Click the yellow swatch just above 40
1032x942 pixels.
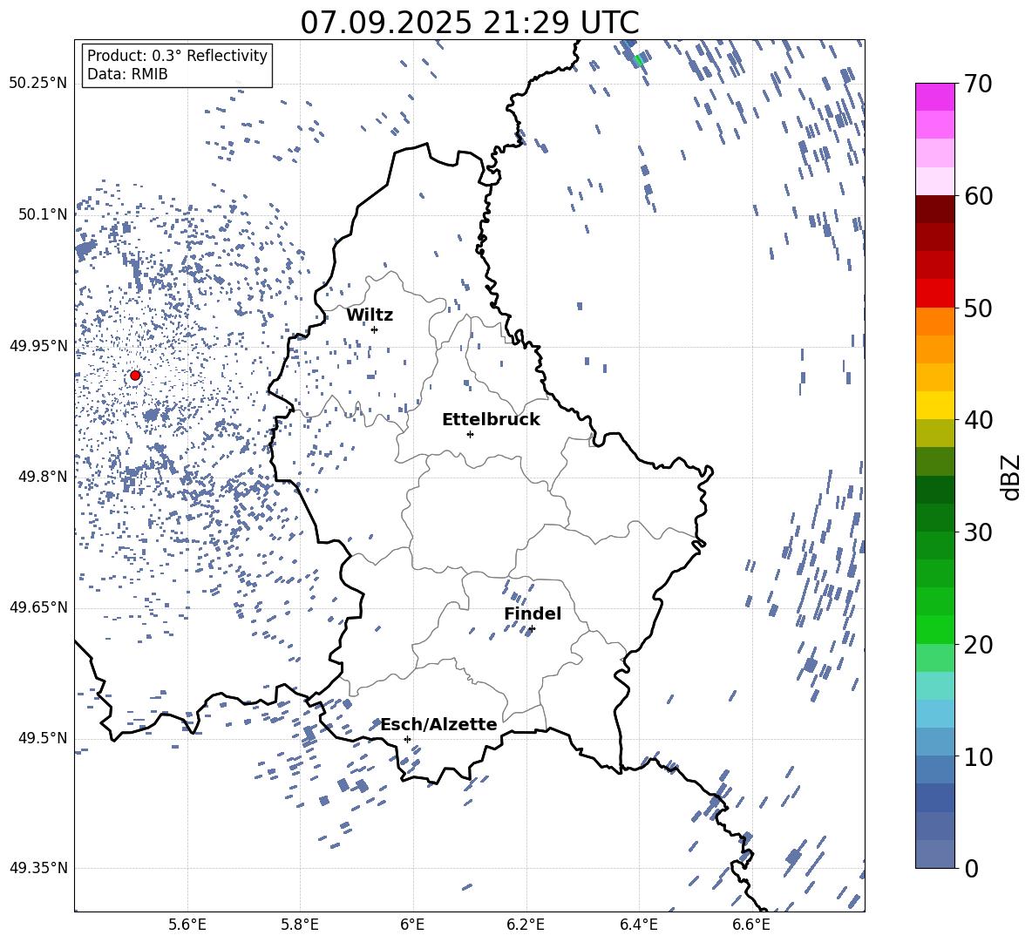pos(934,405)
